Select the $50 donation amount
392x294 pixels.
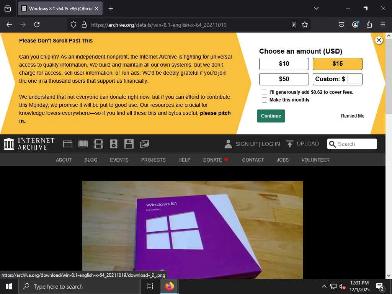[x=284, y=79]
